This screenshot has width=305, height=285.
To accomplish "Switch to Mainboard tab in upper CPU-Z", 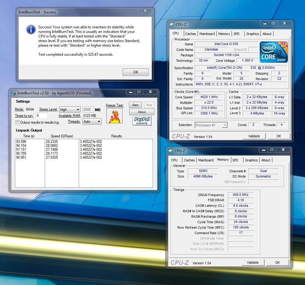I will tap(207, 34).
